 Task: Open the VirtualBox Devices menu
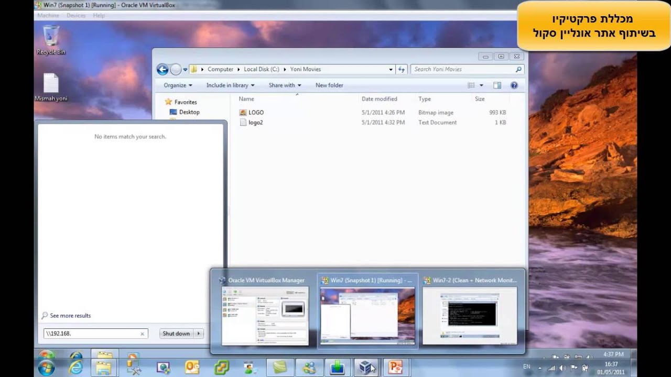click(x=76, y=16)
